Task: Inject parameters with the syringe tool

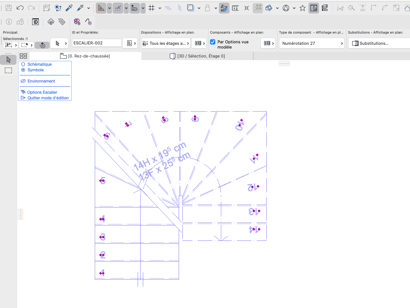Action: (x=80, y=8)
